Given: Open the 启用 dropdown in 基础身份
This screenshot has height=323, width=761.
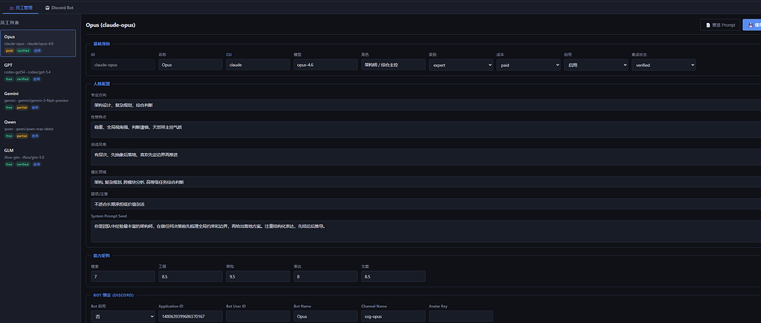Looking at the screenshot, I should 595,65.
